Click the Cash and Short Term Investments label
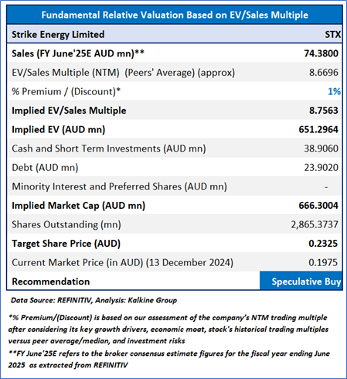 109,149
